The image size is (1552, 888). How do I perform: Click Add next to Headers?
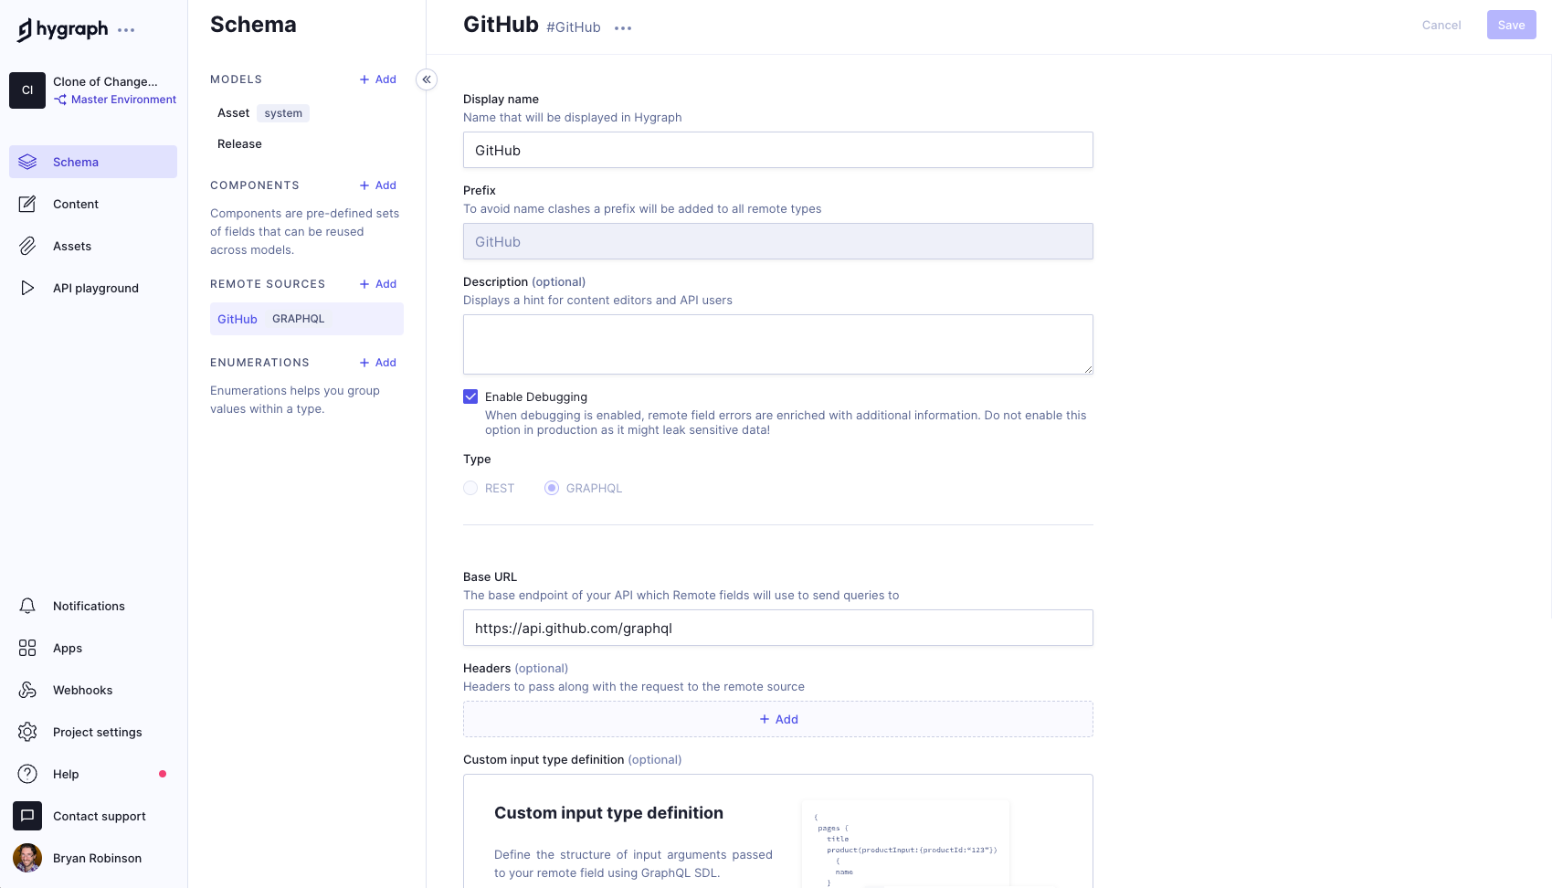pos(777,719)
